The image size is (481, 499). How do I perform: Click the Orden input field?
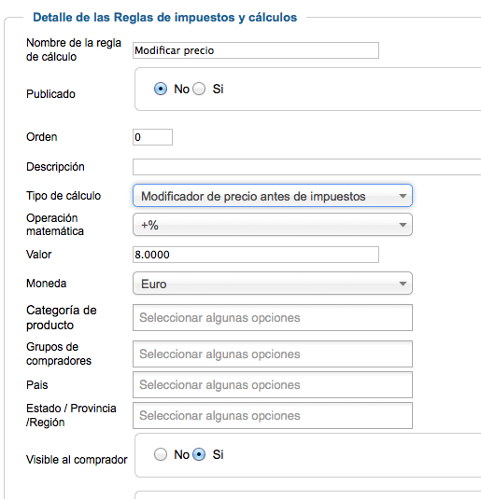(152, 137)
